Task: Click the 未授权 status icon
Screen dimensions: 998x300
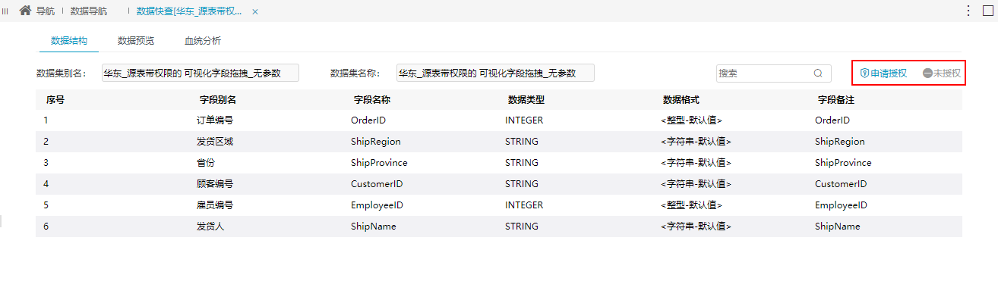Action: [x=927, y=73]
